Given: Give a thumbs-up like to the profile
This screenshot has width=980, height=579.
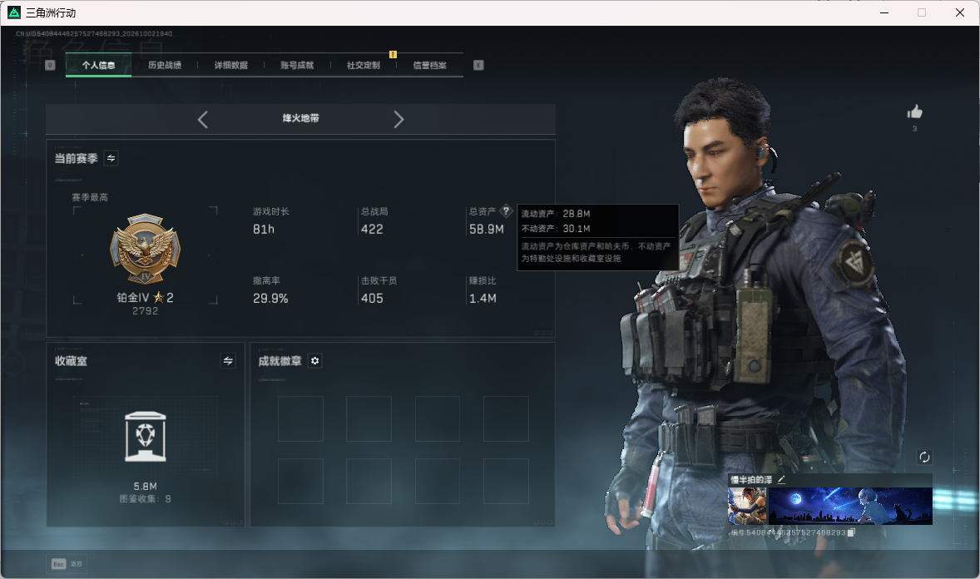Looking at the screenshot, I should (915, 112).
